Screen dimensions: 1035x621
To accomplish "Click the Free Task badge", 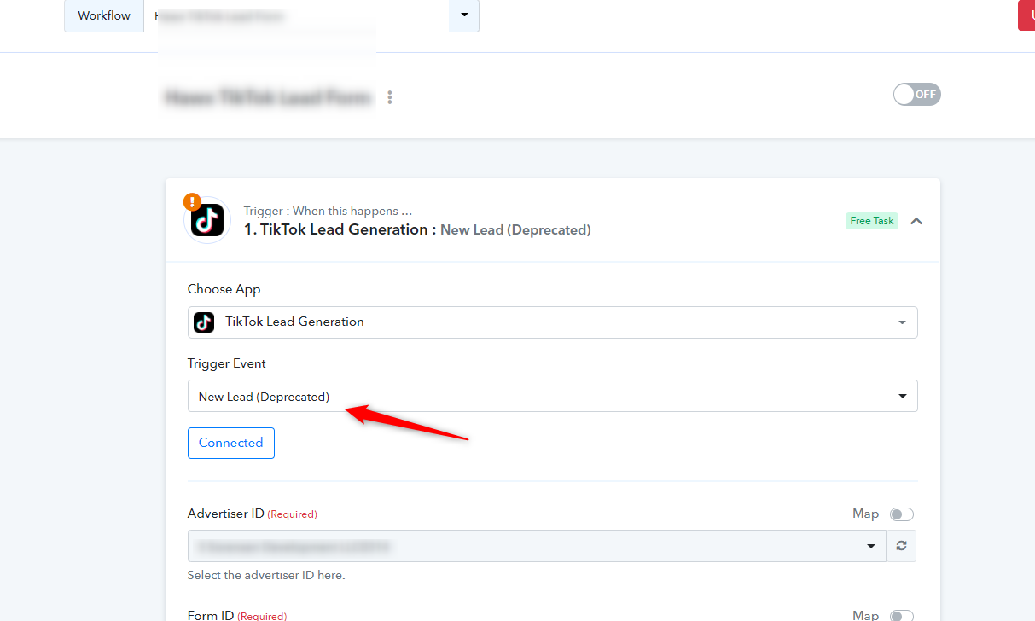I will 872,221.
